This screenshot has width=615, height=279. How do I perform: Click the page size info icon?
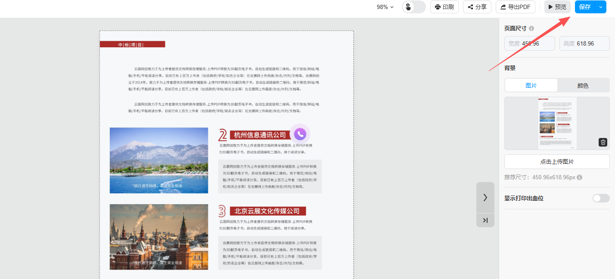pos(531,28)
